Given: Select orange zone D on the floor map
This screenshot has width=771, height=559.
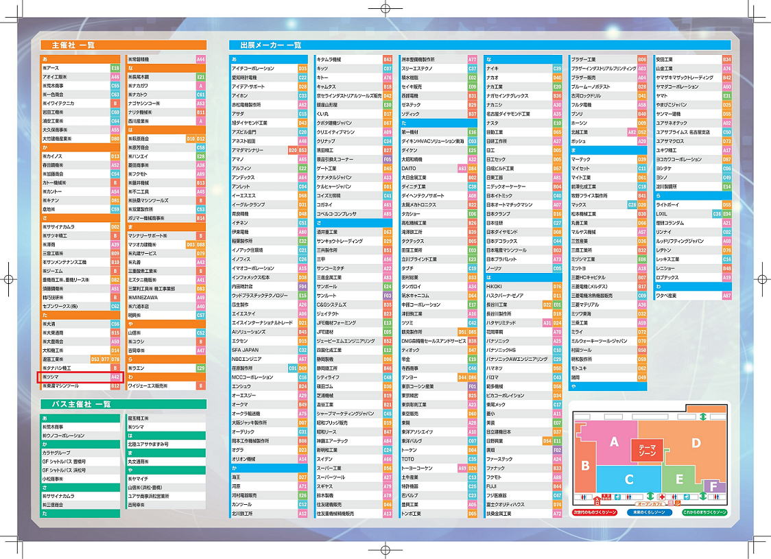Looking at the screenshot, I should pos(696,443).
